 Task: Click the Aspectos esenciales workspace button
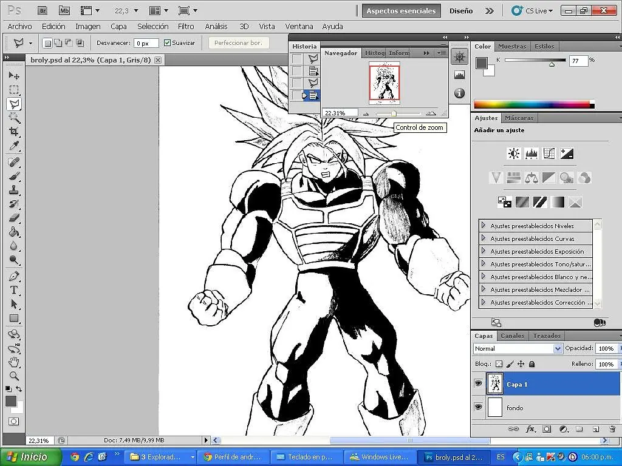click(x=401, y=11)
